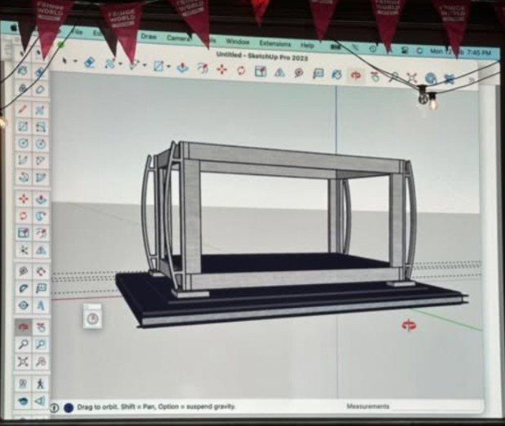The image size is (505, 426).
Task: Open the Window menu
Action: [x=238, y=42]
